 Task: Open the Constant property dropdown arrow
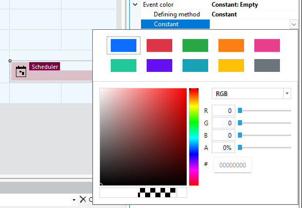(294, 25)
